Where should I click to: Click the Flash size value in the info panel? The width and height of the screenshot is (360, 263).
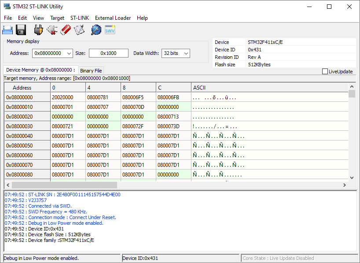pos(259,65)
